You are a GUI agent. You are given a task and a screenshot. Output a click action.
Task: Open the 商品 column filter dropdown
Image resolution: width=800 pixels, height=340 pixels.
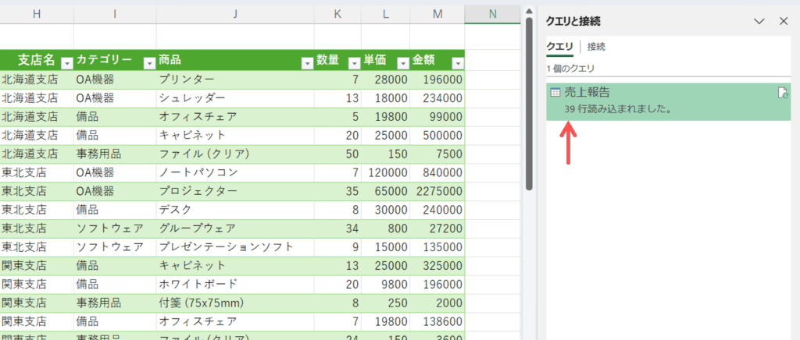pyautogui.click(x=306, y=62)
